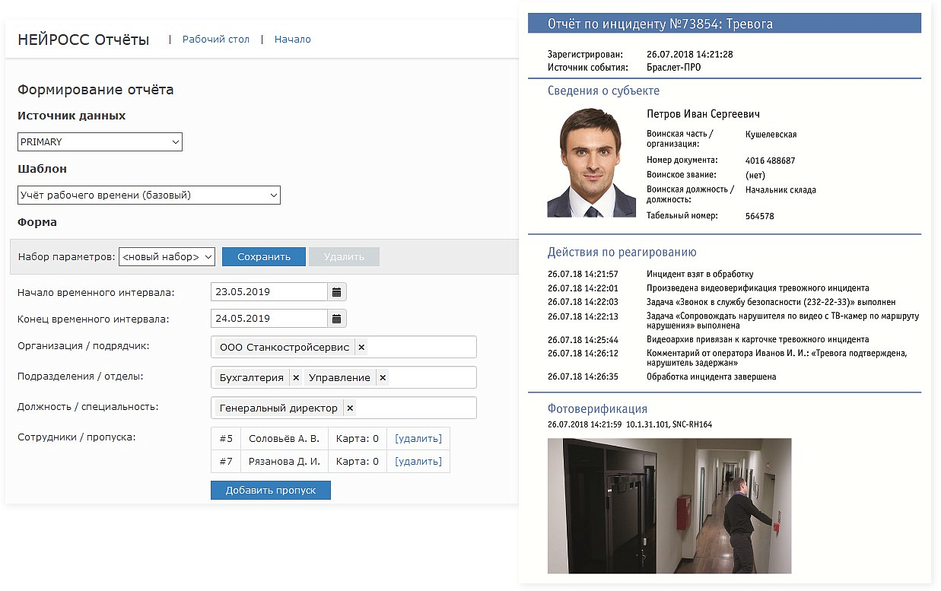Delete Соловьёв А. В. using the [удалить] link
Image resolution: width=941 pixels, height=591 pixels.
point(418,438)
